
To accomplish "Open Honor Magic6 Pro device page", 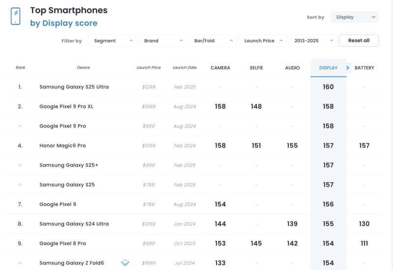I will 62,146.
